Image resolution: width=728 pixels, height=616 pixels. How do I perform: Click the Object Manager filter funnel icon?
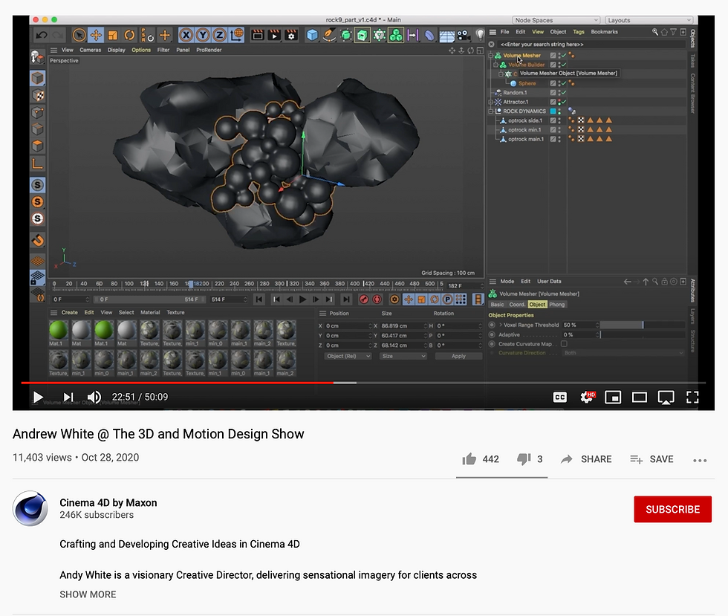coord(673,32)
